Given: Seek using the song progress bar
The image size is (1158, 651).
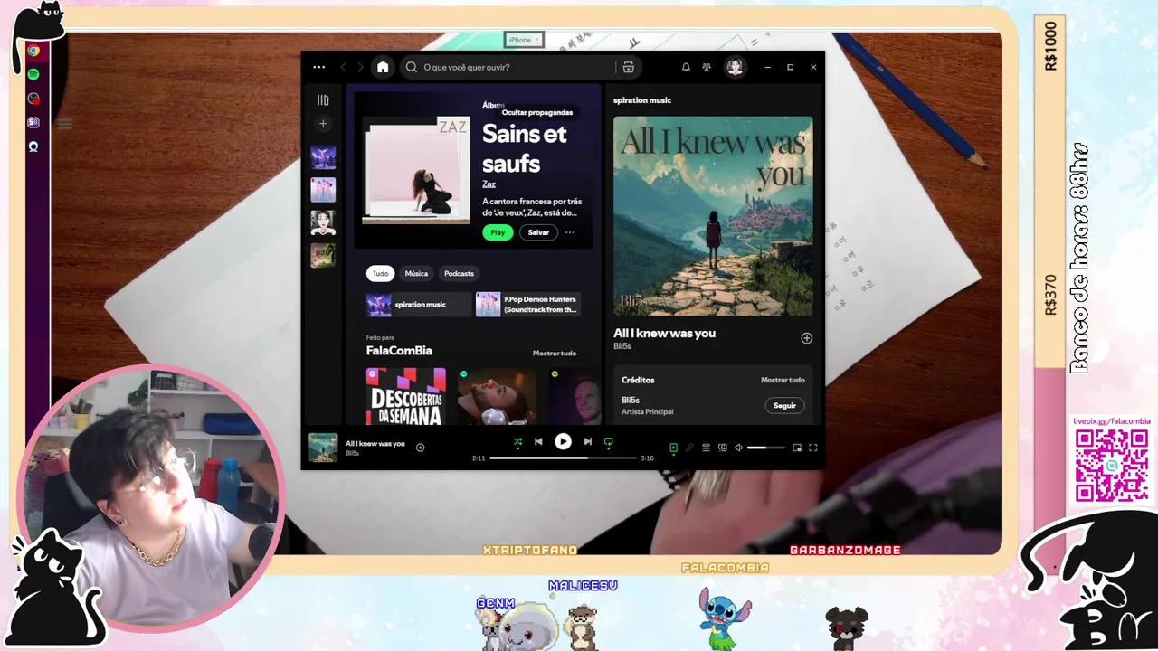Looking at the screenshot, I should pyautogui.click(x=563, y=458).
